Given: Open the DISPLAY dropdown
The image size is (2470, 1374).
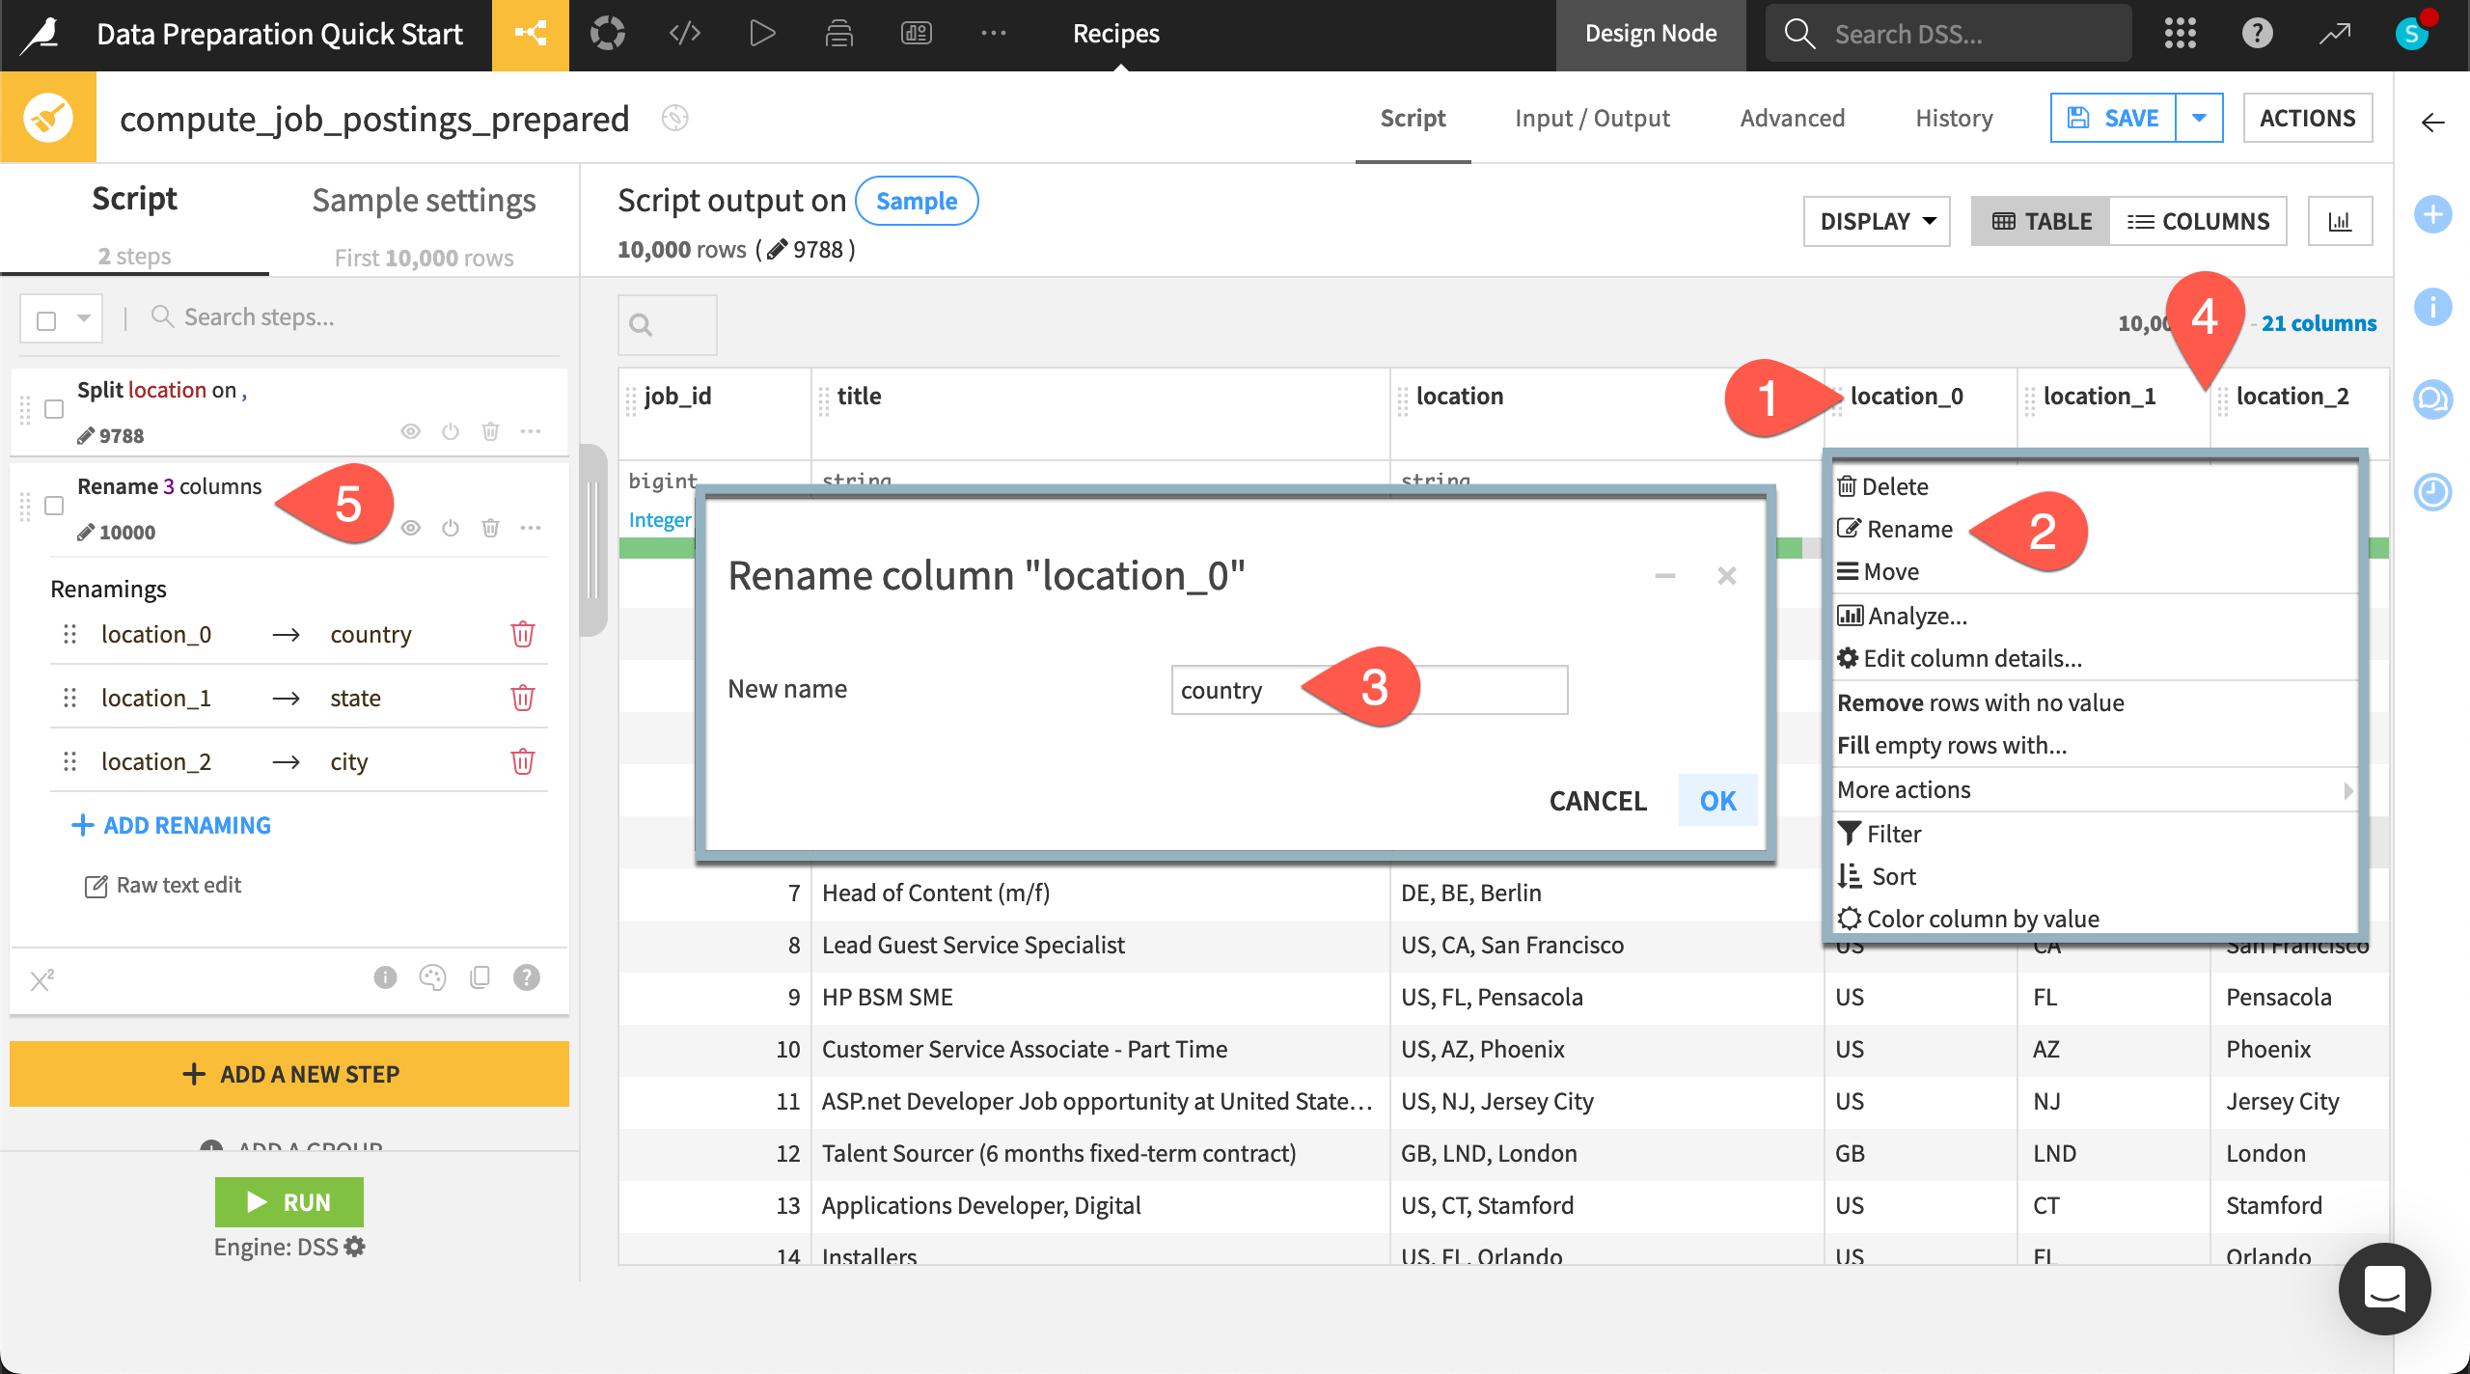Looking at the screenshot, I should tap(1875, 220).
